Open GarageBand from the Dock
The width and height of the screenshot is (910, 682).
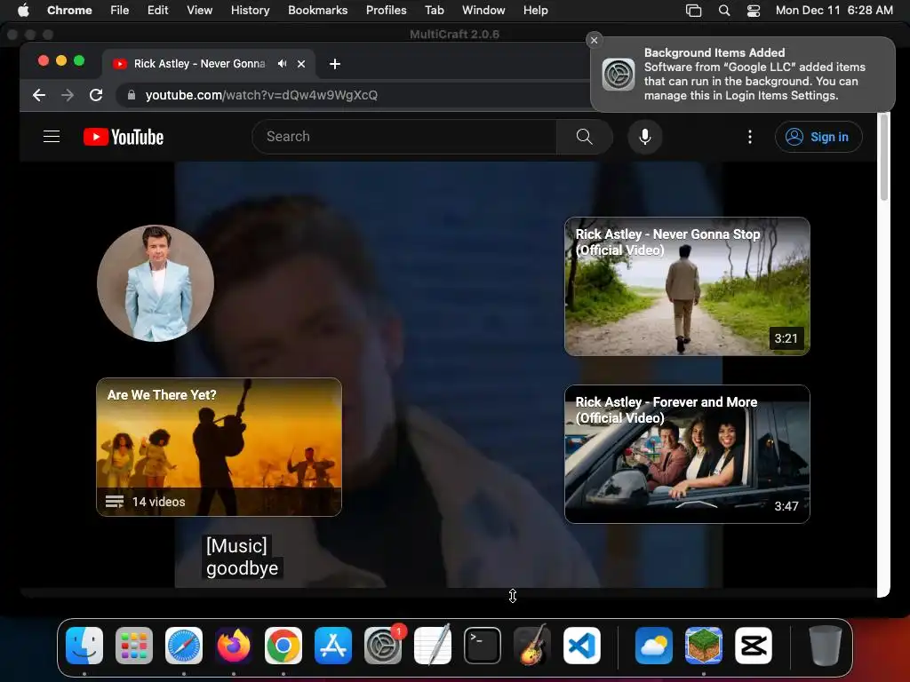[x=532, y=646]
